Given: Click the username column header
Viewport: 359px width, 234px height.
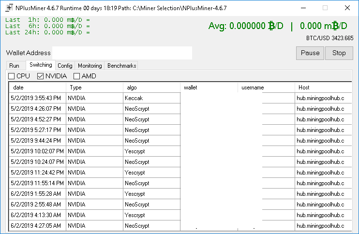Looking at the screenshot, I should [266, 88].
